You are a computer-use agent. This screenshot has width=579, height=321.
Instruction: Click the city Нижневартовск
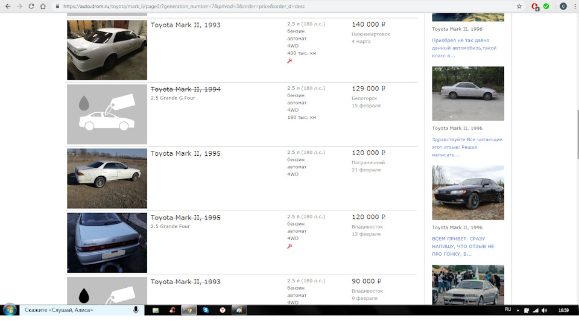pyautogui.click(x=371, y=34)
